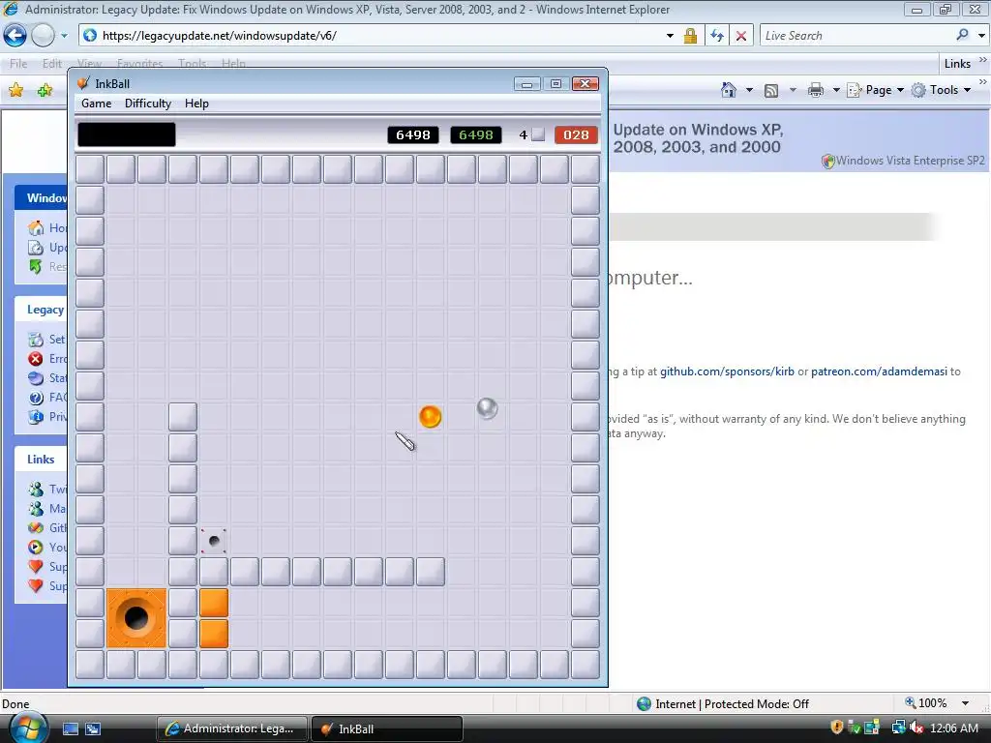Click the bottom orange color block in InkBall
This screenshot has width=991, height=743.
pyautogui.click(x=214, y=634)
